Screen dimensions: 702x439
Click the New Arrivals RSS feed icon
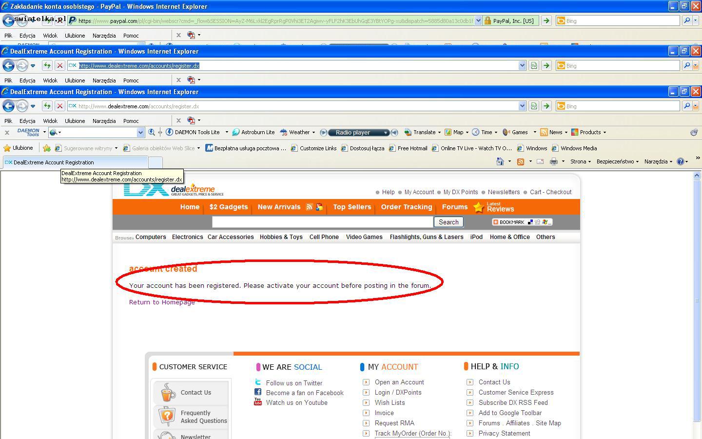coord(309,207)
